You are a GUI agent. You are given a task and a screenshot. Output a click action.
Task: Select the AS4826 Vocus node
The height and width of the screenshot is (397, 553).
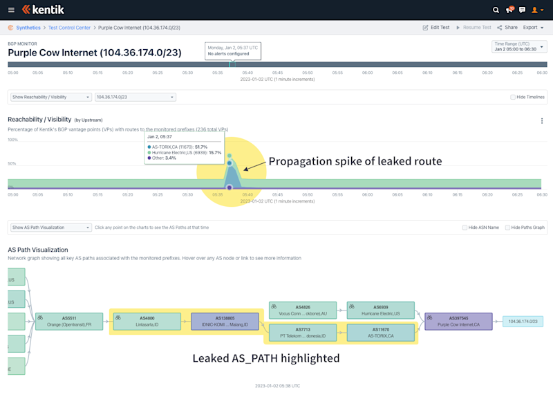pyautogui.click(x=303, y=310)
